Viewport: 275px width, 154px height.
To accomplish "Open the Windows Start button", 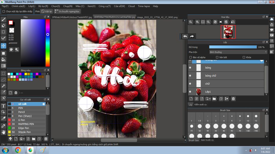I will [5, 150].
